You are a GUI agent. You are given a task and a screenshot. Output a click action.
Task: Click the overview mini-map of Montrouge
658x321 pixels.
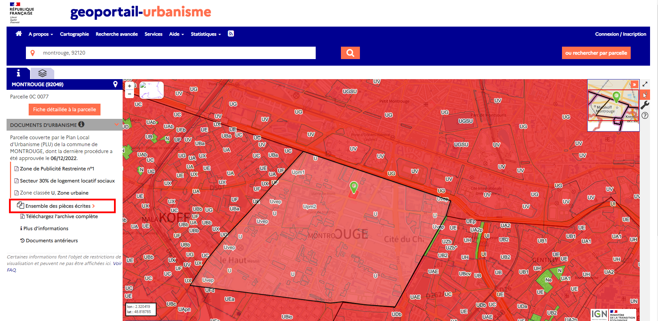click(613, 105)
